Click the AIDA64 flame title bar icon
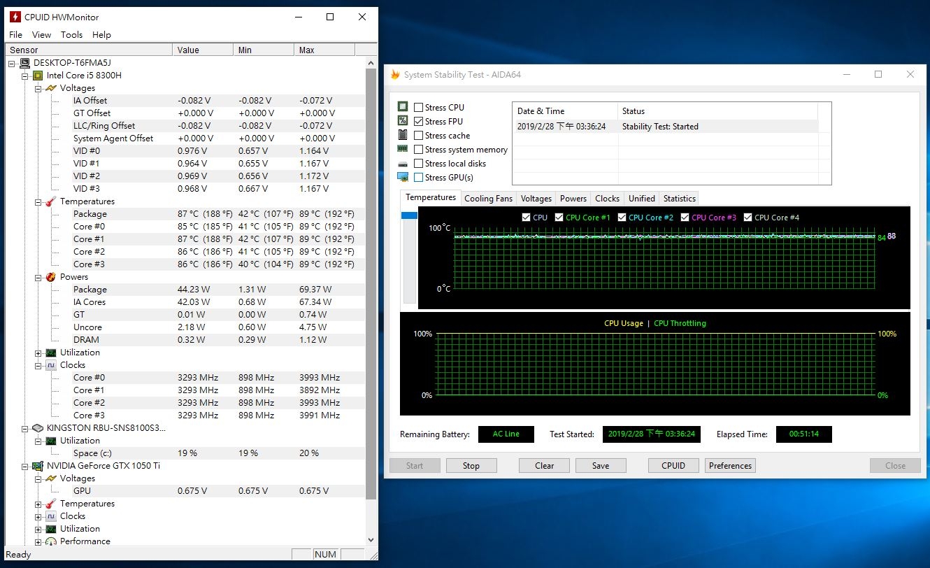Image resolution: width=930 pixels, height=568 pixels. (x=395, y=75)
